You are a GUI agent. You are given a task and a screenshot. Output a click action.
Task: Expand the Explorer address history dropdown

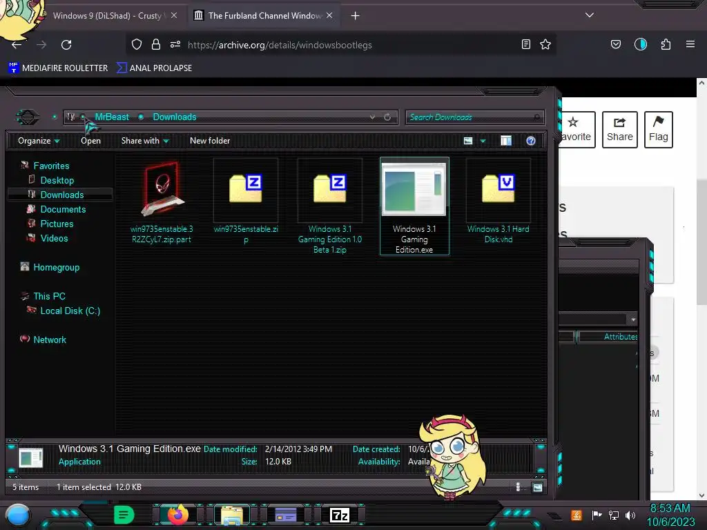point(372,117)
